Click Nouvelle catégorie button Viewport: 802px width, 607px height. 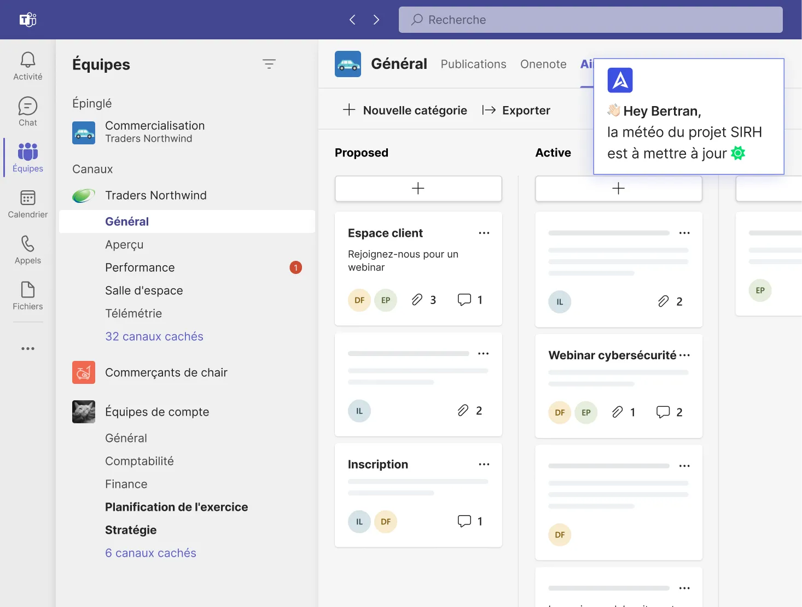point(405,110)
